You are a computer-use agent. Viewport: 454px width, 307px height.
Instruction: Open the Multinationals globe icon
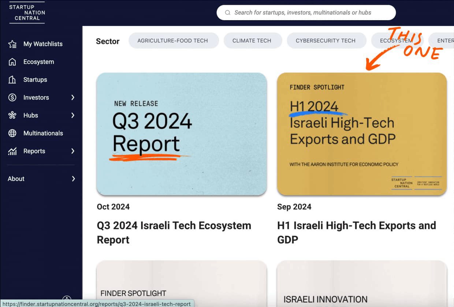coord(12,133)
